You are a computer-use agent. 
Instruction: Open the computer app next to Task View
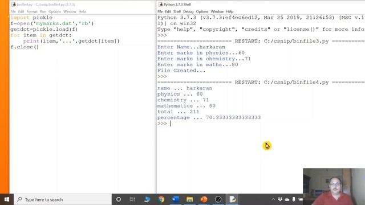tap(147, 199)
